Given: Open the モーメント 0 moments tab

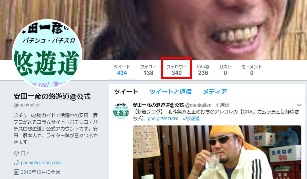Looking at the screenshot, I should tap(252, 70).
